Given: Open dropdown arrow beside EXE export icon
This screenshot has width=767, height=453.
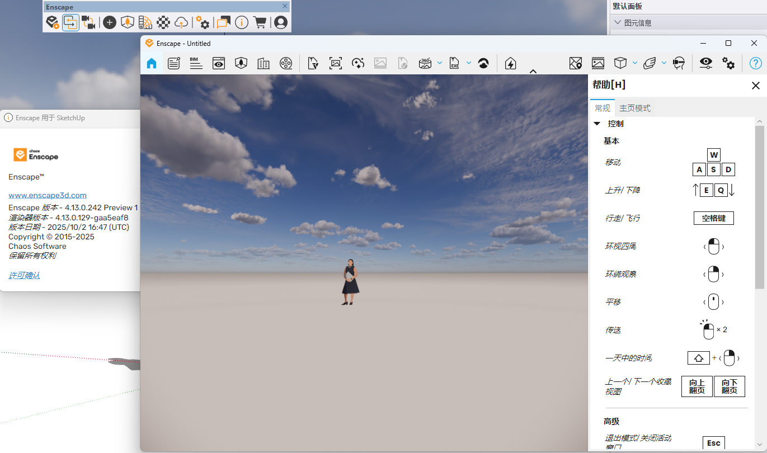Looking at the screenshot, I should (469, 63).
